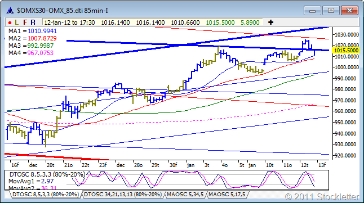Open the MAOSC 5,34,5 tab
Screen dimensions: 364x203
click(x=185, y=195)
